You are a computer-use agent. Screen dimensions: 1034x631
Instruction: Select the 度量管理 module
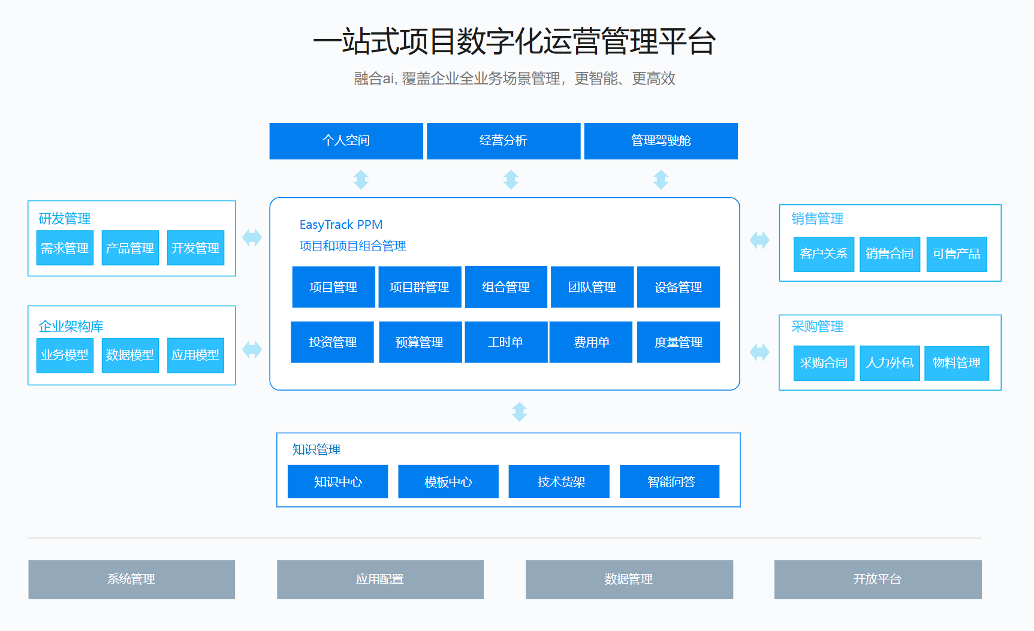pos(679,342)
